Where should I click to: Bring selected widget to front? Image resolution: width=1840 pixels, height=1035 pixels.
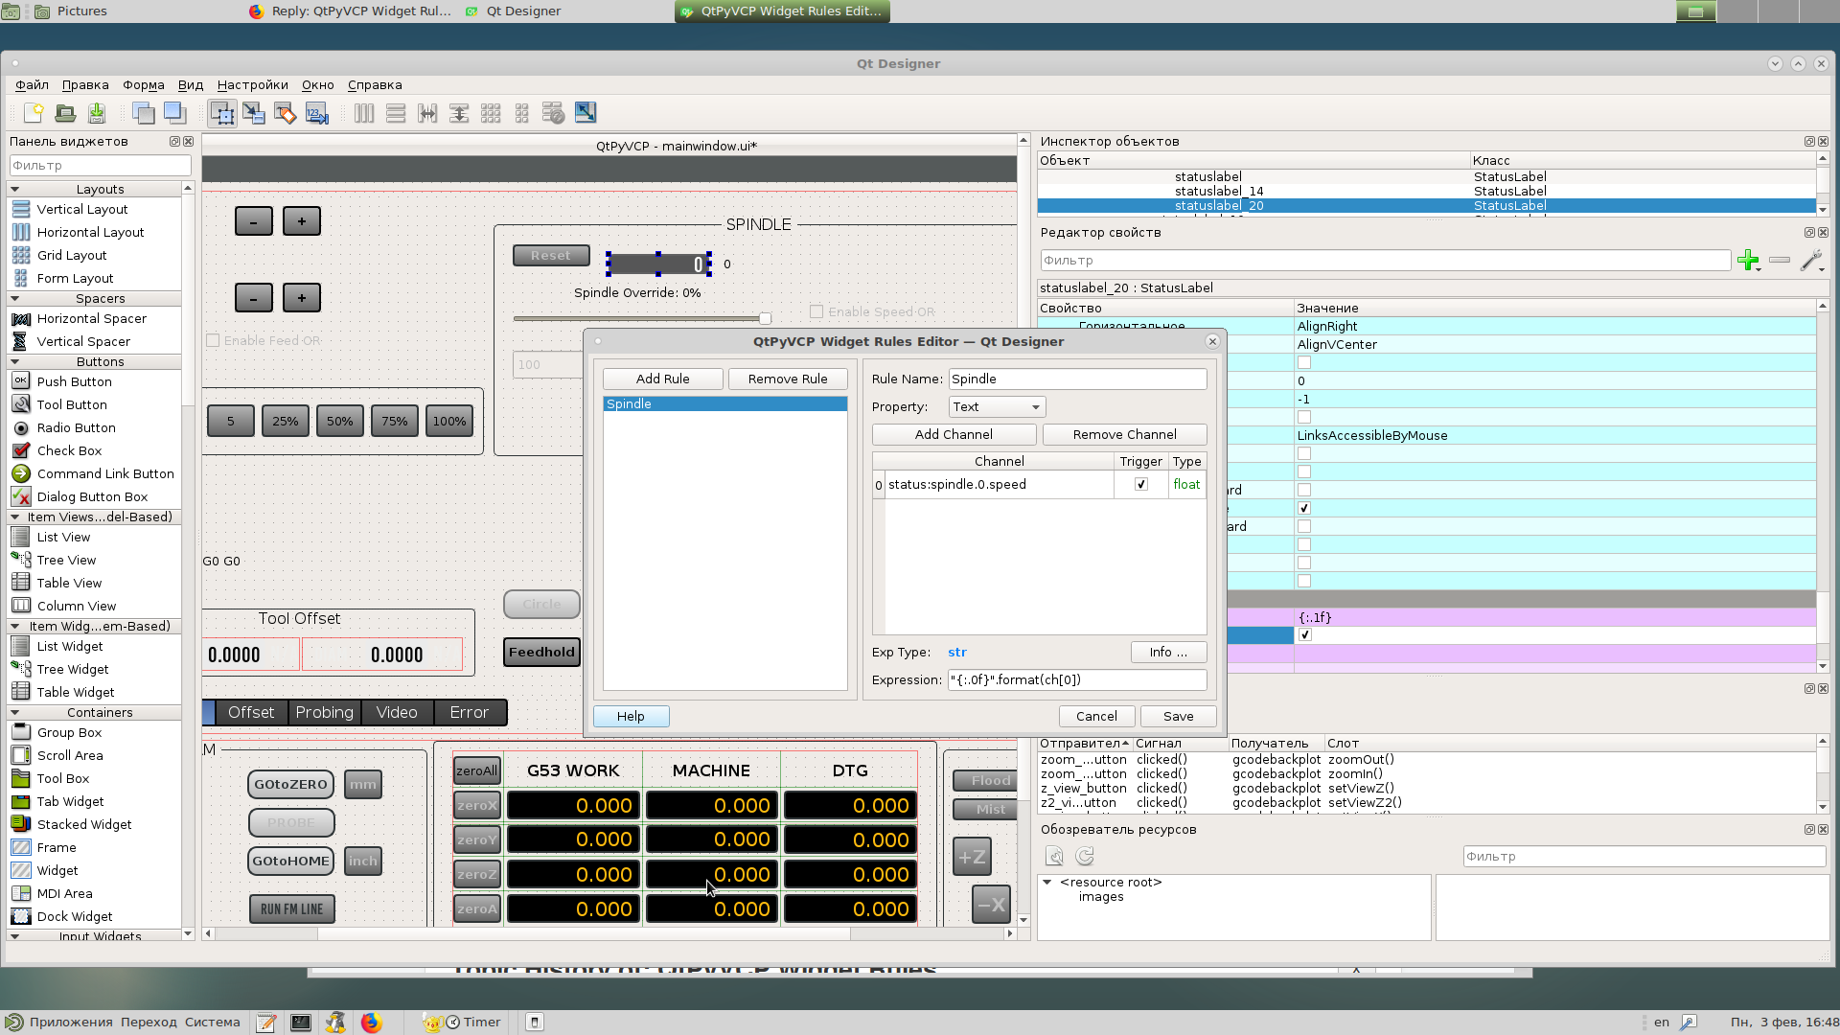[174, 113]
